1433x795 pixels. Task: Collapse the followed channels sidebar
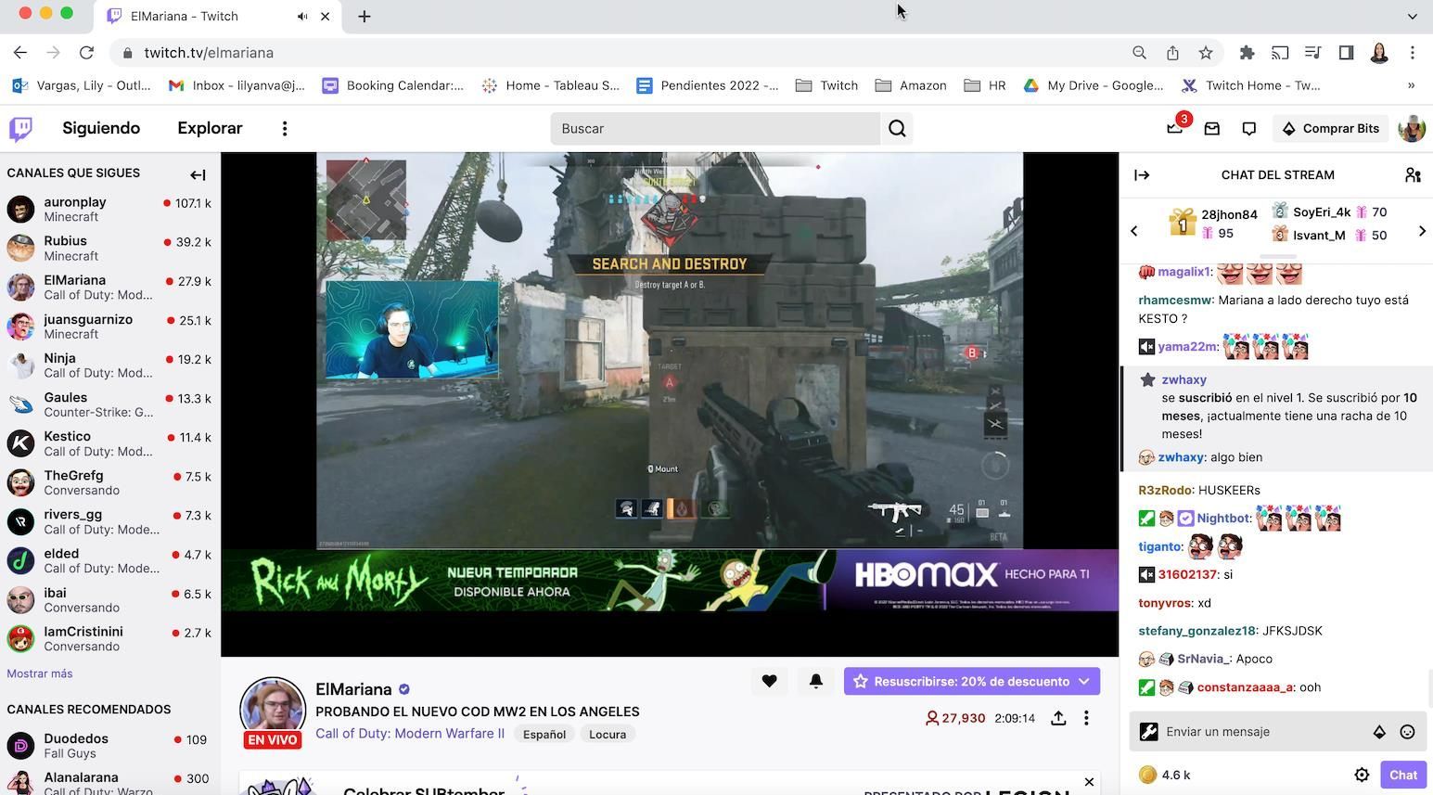198,174
